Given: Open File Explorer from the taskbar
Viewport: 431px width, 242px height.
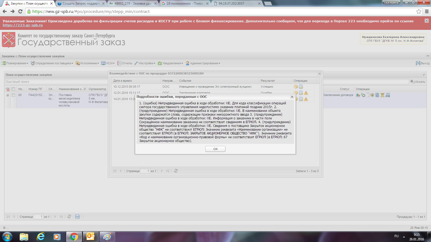Looking at the screenshot, I should pyautogui.click(x=24, y=237).
